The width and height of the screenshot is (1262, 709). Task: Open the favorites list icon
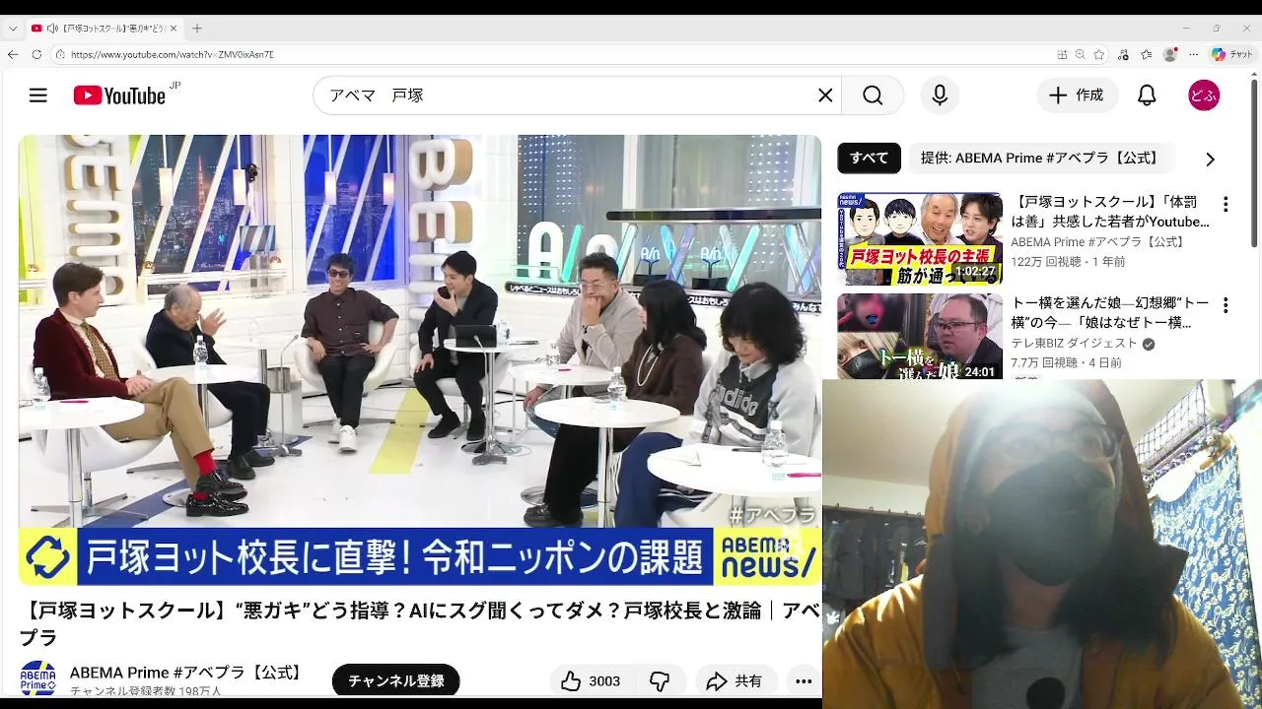click(1147, 54)
